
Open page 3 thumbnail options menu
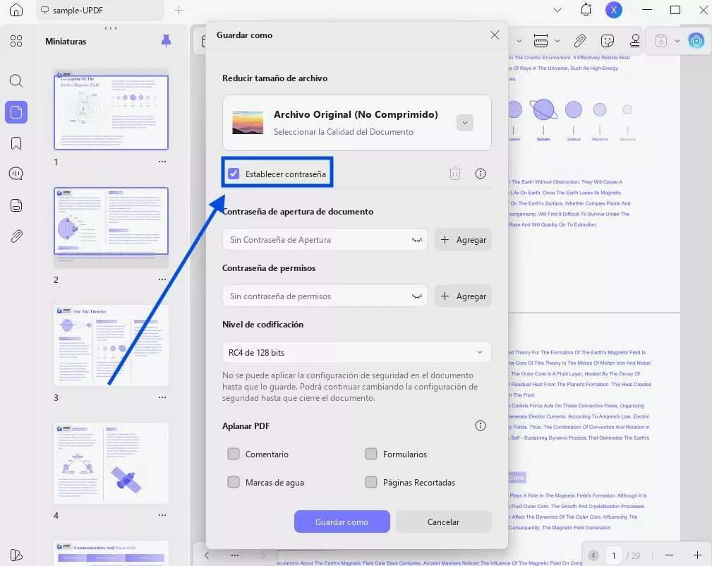[x=162, y=397]
